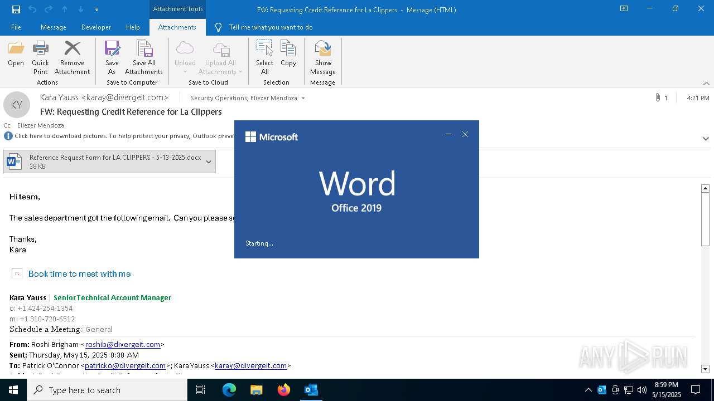Open File Explorer from the taskbar
The width and height of the screenshot is (714, 401).
pos(256,390)
